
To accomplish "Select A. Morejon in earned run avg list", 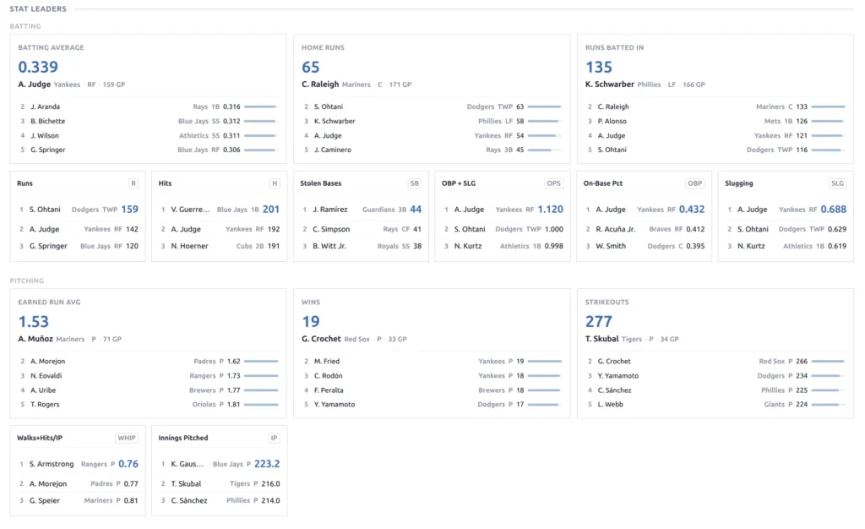I will (47, 362).
